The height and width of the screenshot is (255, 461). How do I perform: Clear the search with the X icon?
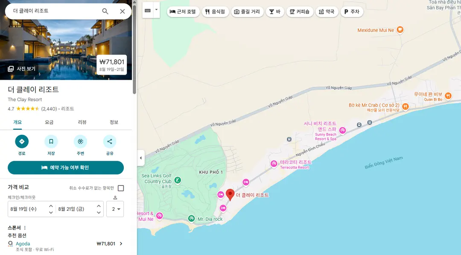(x=123, y=11)
